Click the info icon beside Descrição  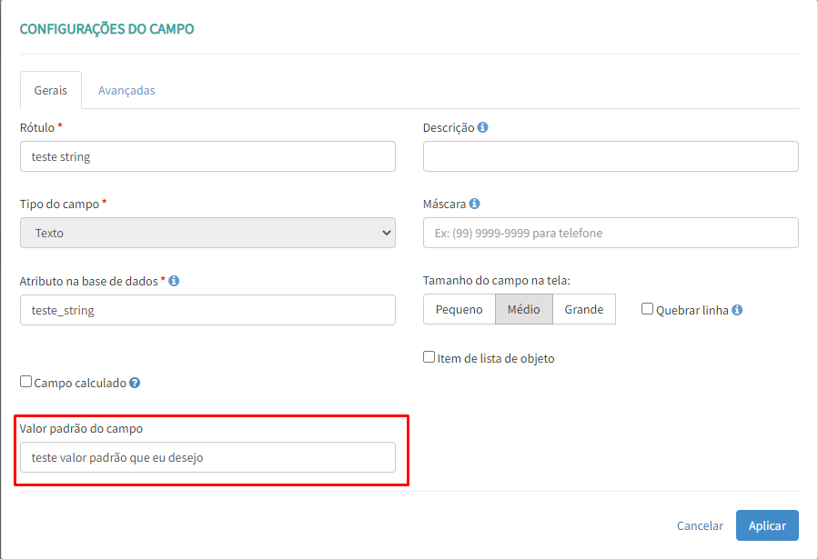pyautogui.click(x=482, y=127)
